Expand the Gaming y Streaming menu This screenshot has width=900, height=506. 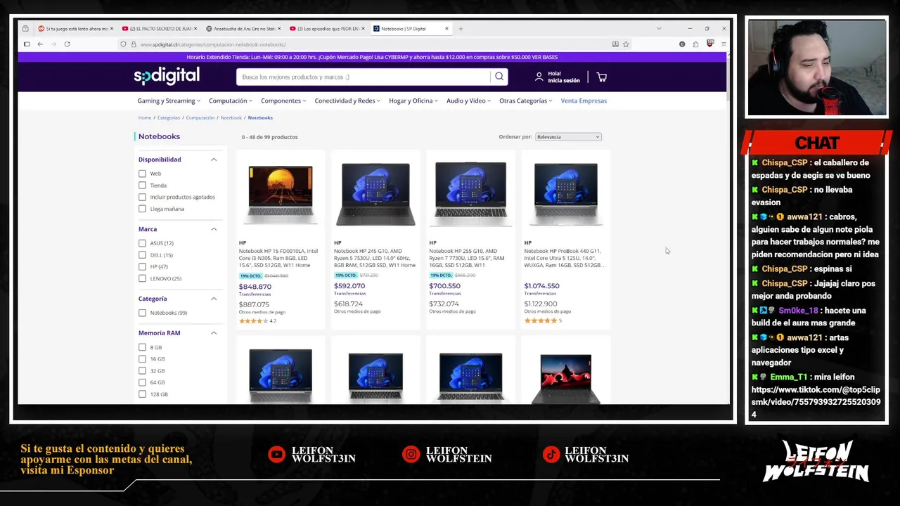click(x=169, y=100)
